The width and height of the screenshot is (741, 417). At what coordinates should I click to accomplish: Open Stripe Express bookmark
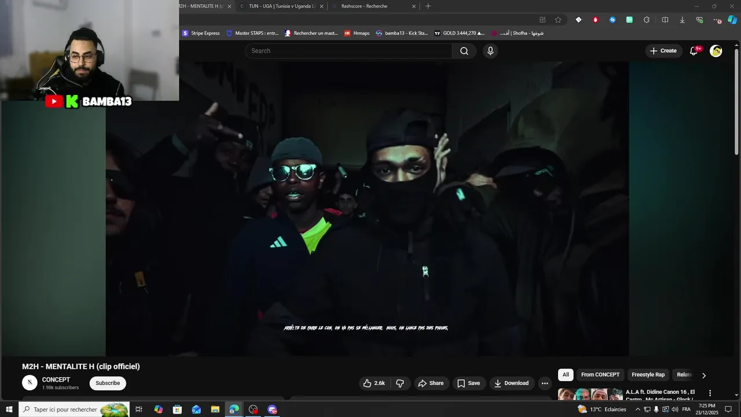click(201, 33)
